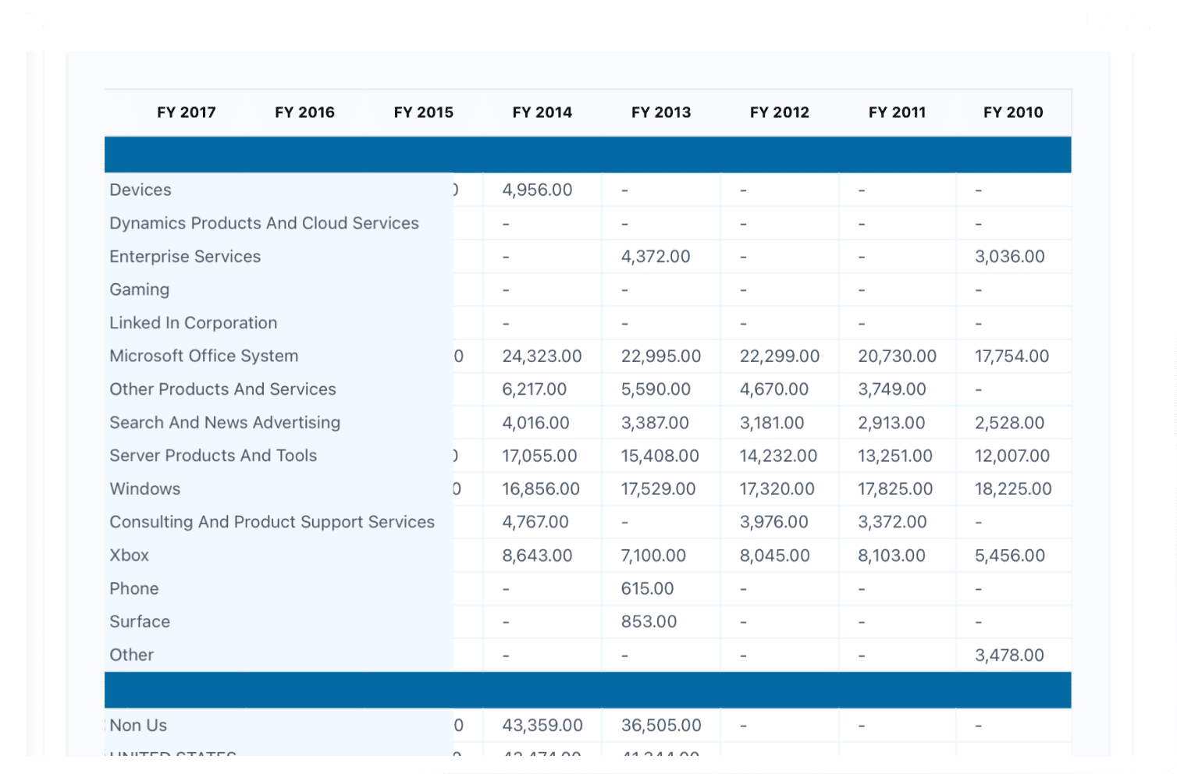This screenshot has width=1177, height=774.
Task: Click Enterprise Services value 3,036.00
Action: [x=1009, y=257]
